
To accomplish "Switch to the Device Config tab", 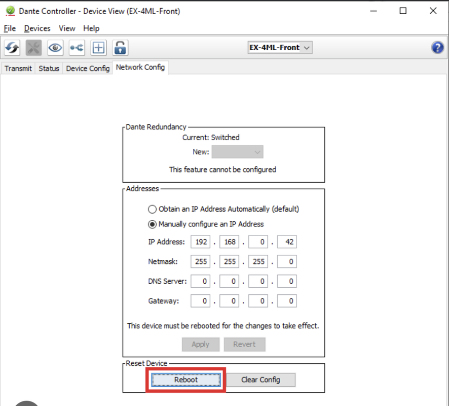I will 88,69.
